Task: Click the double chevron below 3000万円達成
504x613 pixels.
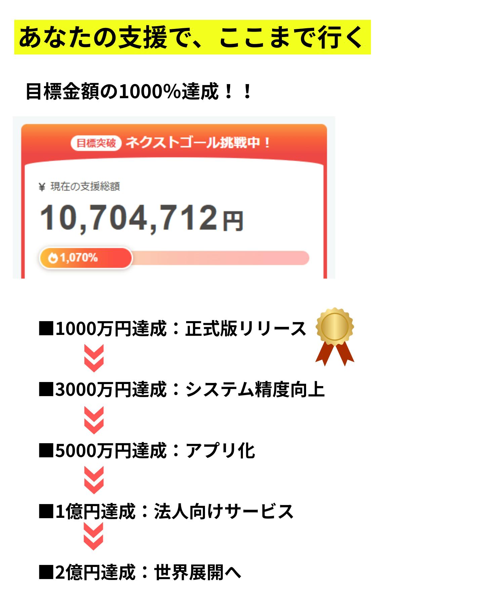Action: point(94,420)
